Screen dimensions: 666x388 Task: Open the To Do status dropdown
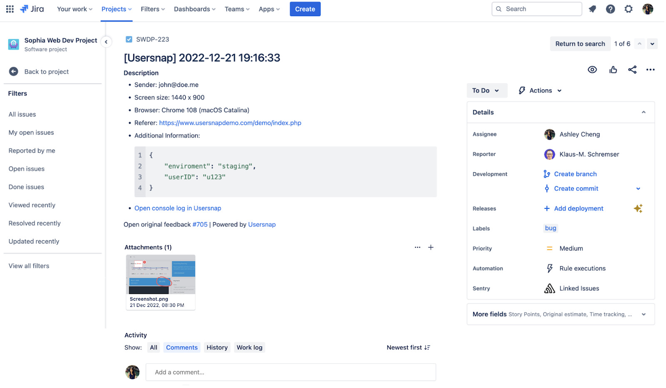(487, 90)
